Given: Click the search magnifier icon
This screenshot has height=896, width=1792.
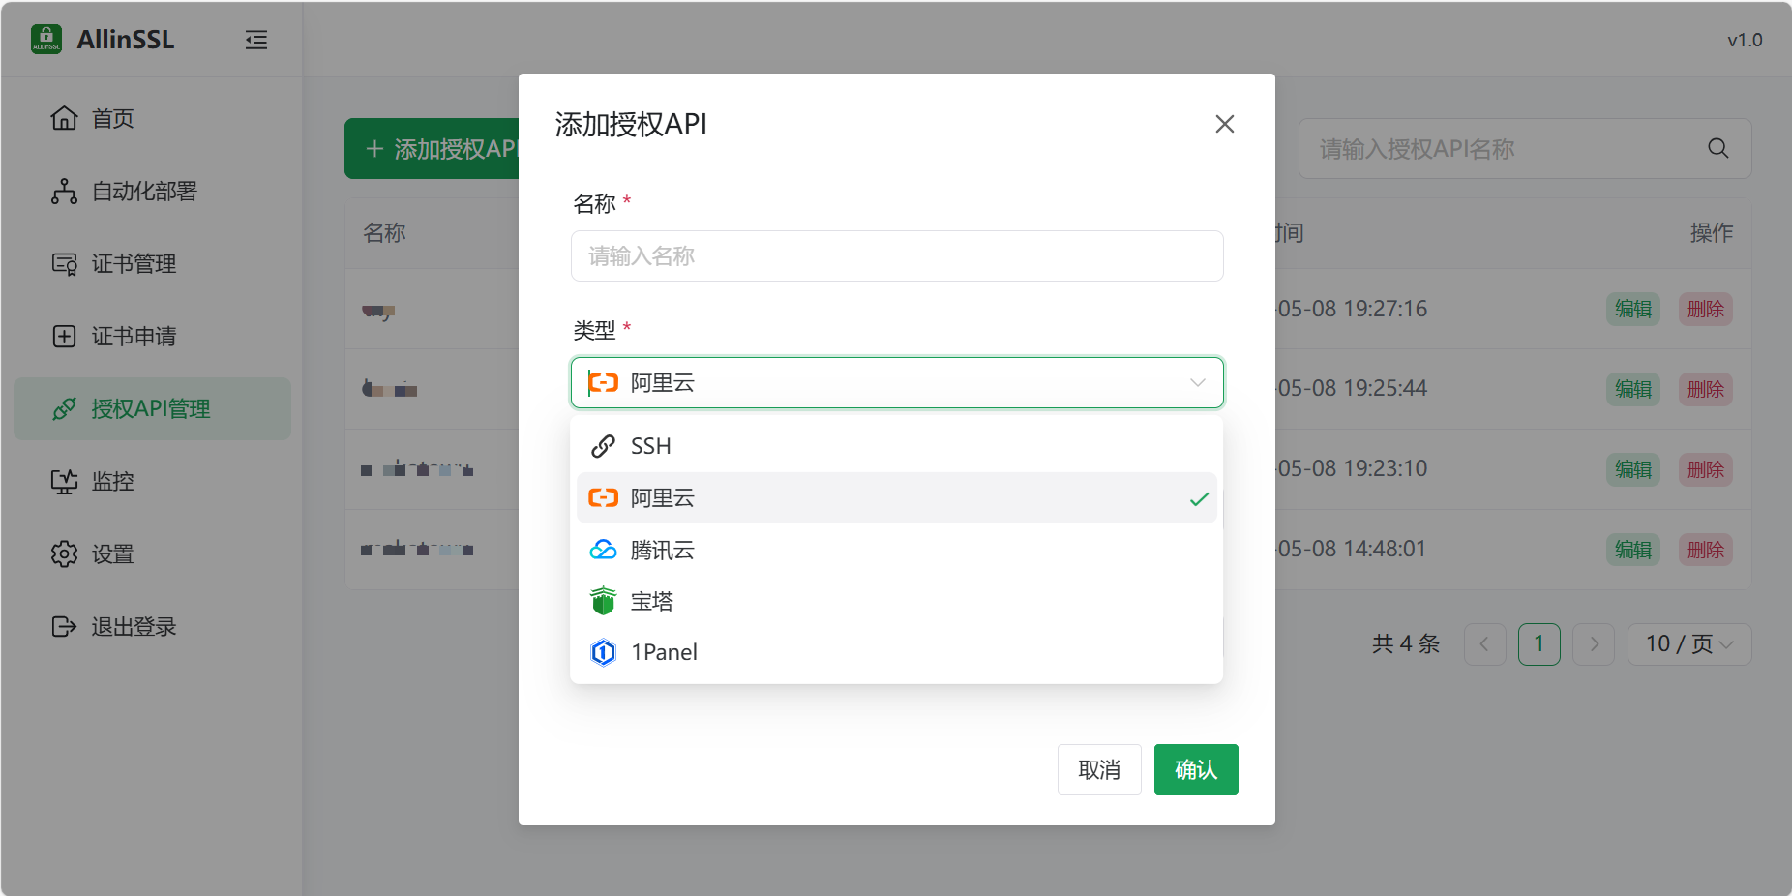Looking at the screenshot, I should click(x=1718, y=148).
